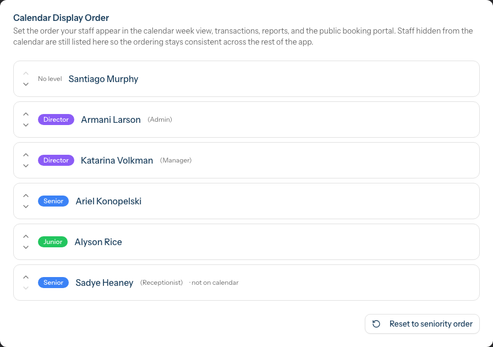This screenshot has width=493, height=347.
Task: Click Sadye Heaney's disabled down arrow
Action: (x=26, y=288)
